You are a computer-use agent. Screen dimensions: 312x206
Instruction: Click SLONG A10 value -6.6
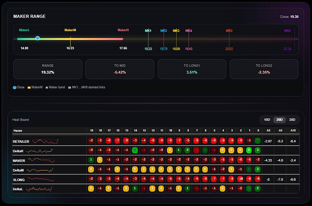coord(293,179)
